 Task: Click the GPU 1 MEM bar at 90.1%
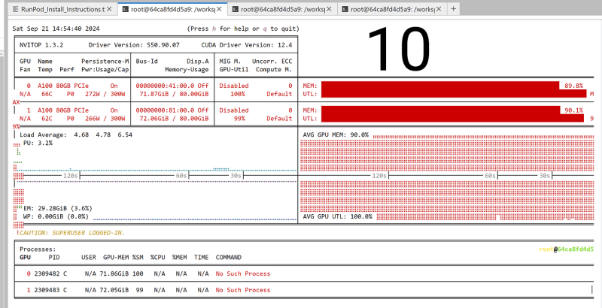click(x=441, y=110)
